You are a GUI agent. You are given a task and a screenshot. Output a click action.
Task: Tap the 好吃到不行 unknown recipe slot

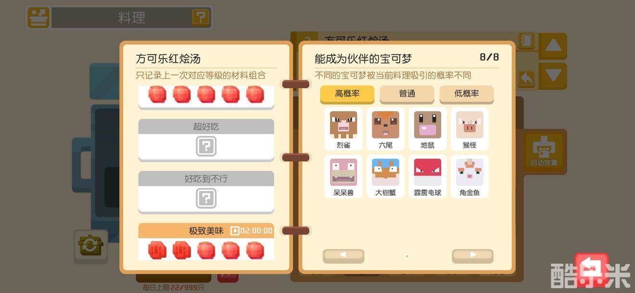[x=206, y=192]
